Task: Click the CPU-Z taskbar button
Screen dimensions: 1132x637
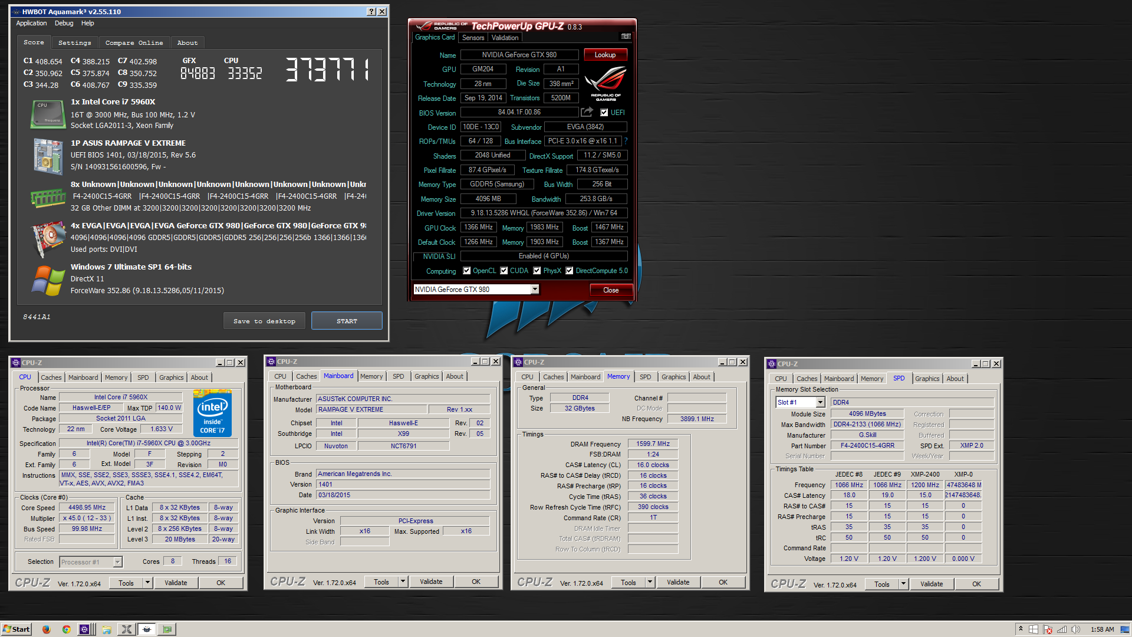Action: (x=85, y=629)
